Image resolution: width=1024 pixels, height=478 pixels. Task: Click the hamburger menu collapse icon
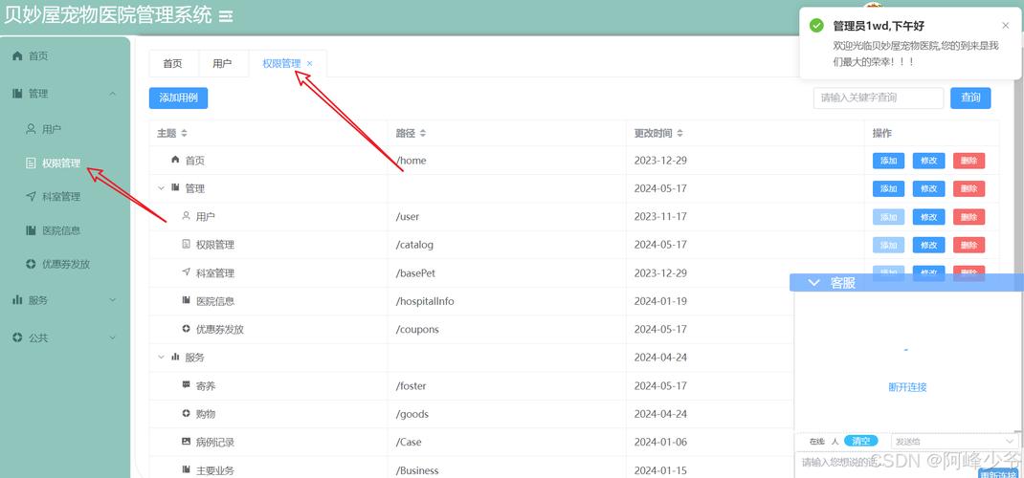click(x=226, y=16)
